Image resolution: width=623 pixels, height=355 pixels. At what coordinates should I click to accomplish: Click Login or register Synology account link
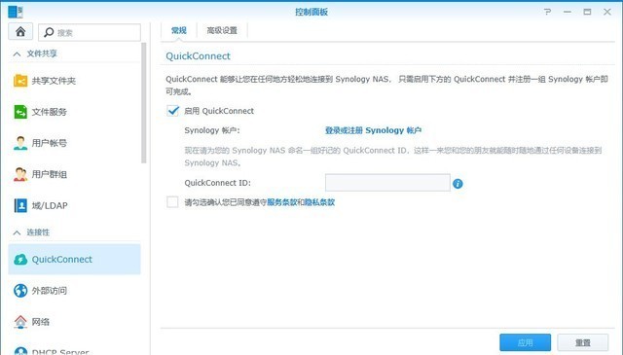(x=373, y=130)
